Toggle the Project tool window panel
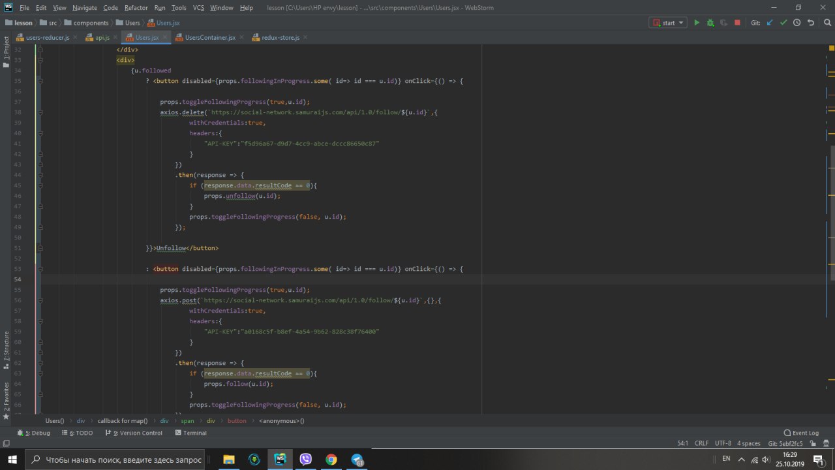This screenshot has height=470, width=835. [7, 48]
